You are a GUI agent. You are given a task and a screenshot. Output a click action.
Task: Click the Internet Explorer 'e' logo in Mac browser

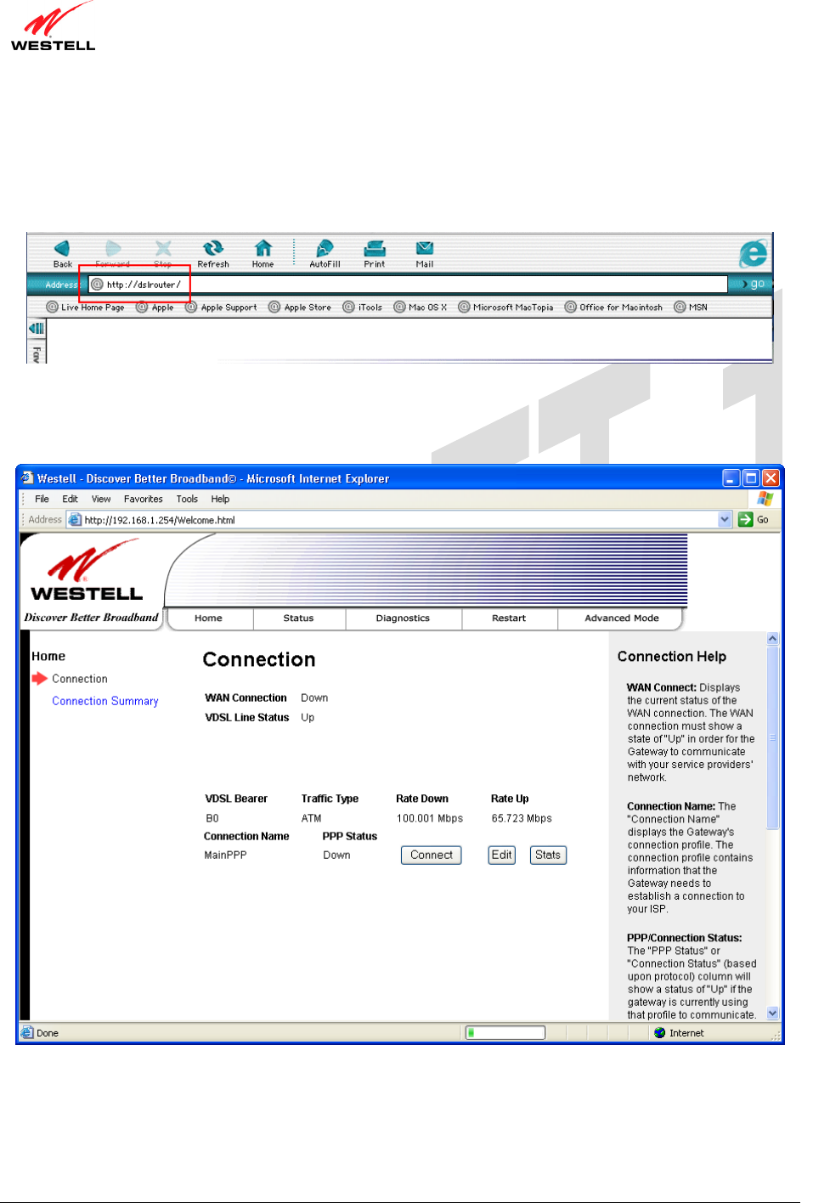click(753, 254)
